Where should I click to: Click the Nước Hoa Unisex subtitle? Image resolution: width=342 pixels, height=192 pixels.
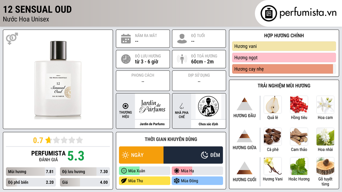coord(26,19)
